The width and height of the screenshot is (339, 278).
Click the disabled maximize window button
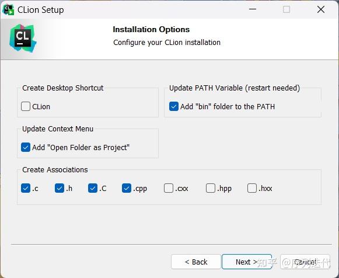point(286,9)
